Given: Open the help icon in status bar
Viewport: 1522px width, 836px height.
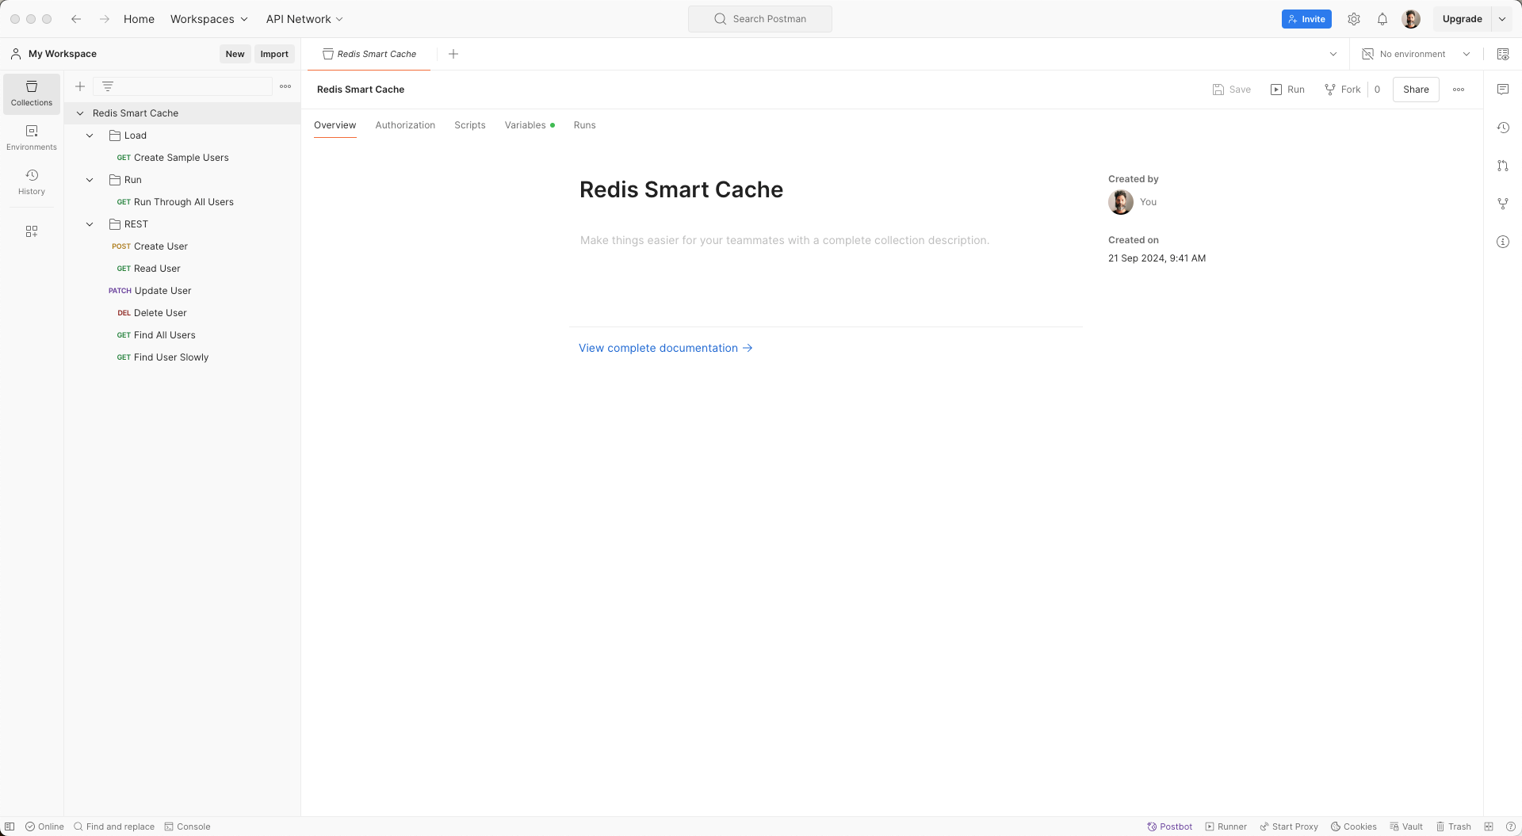Looking at the screenshot, I should click(x=1511, y=826).
